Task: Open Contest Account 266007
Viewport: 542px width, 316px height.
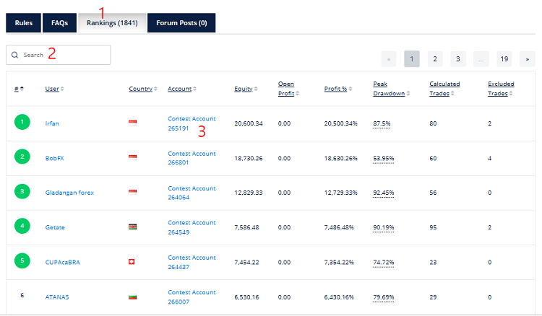Action: (x=192, y=297)
